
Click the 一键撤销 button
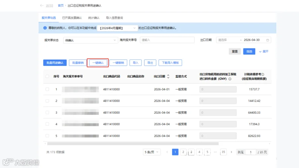tap(118, 63)
